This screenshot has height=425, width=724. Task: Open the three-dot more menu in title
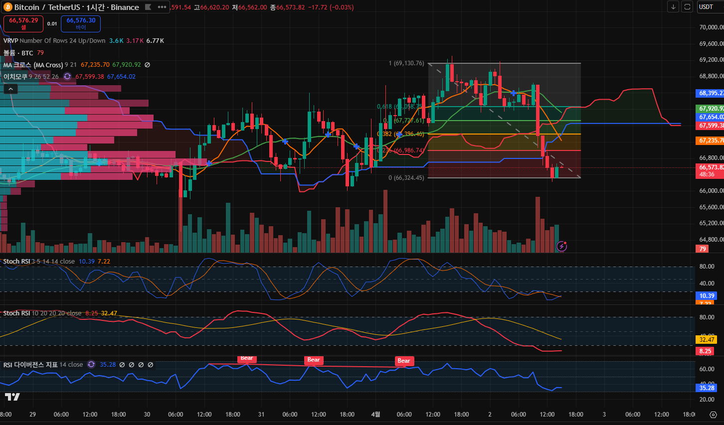point(162,7)
